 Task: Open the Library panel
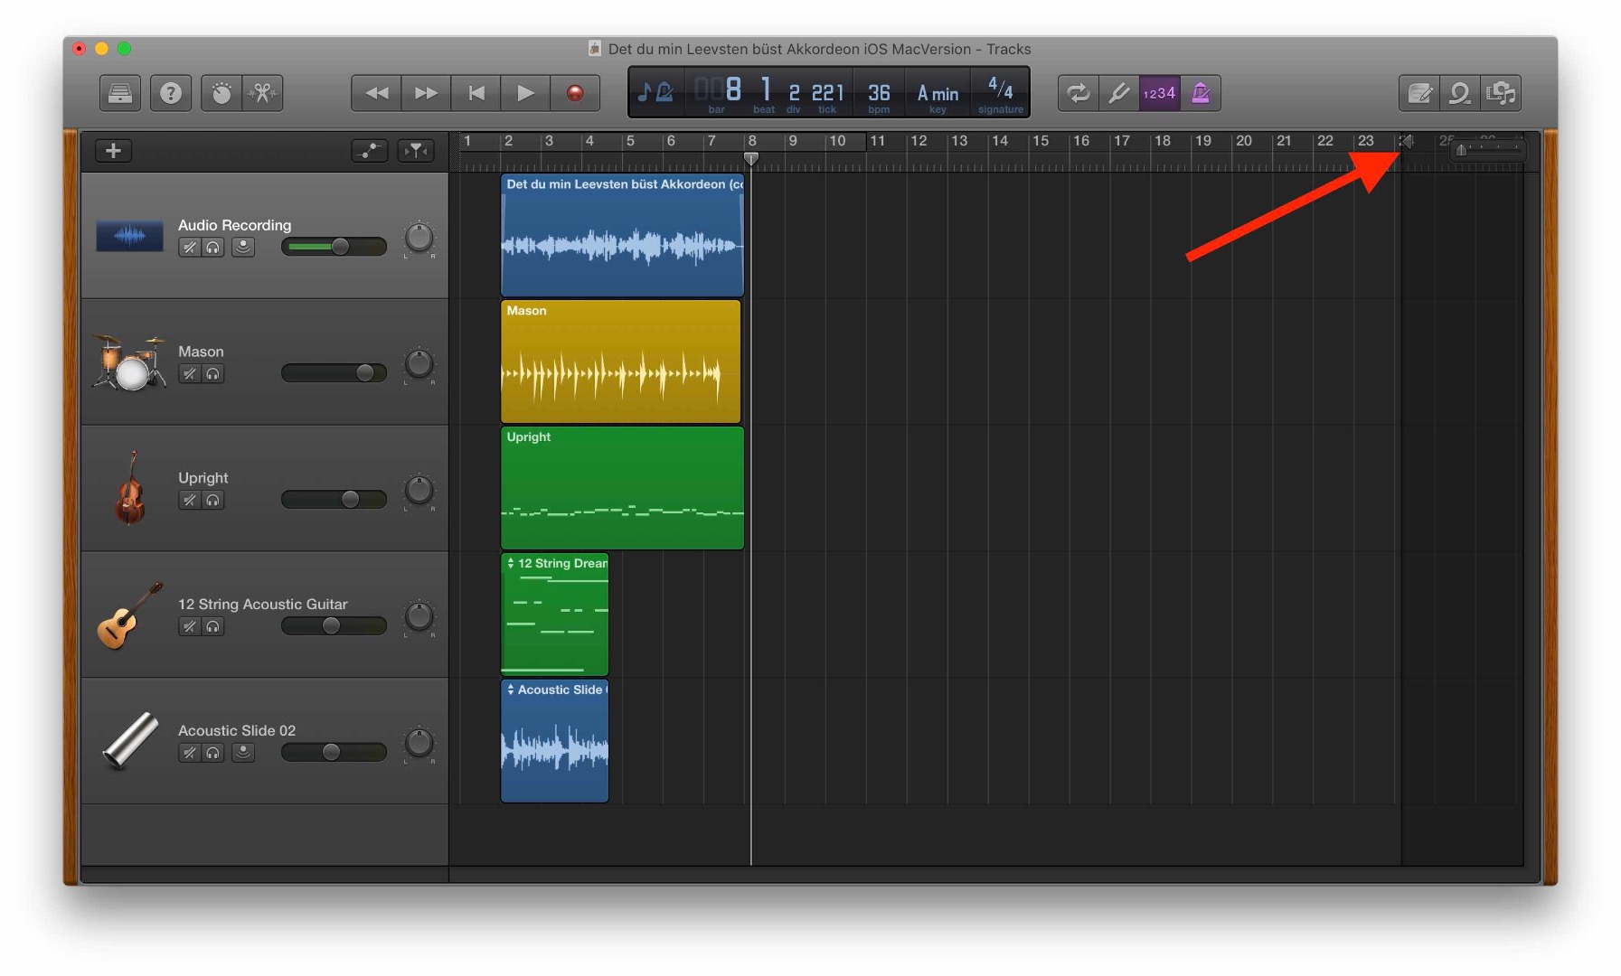[x=118, y=92]
